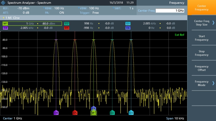Select the D6 delta marker label
This screenshot has height=121, width=216.
128,28
